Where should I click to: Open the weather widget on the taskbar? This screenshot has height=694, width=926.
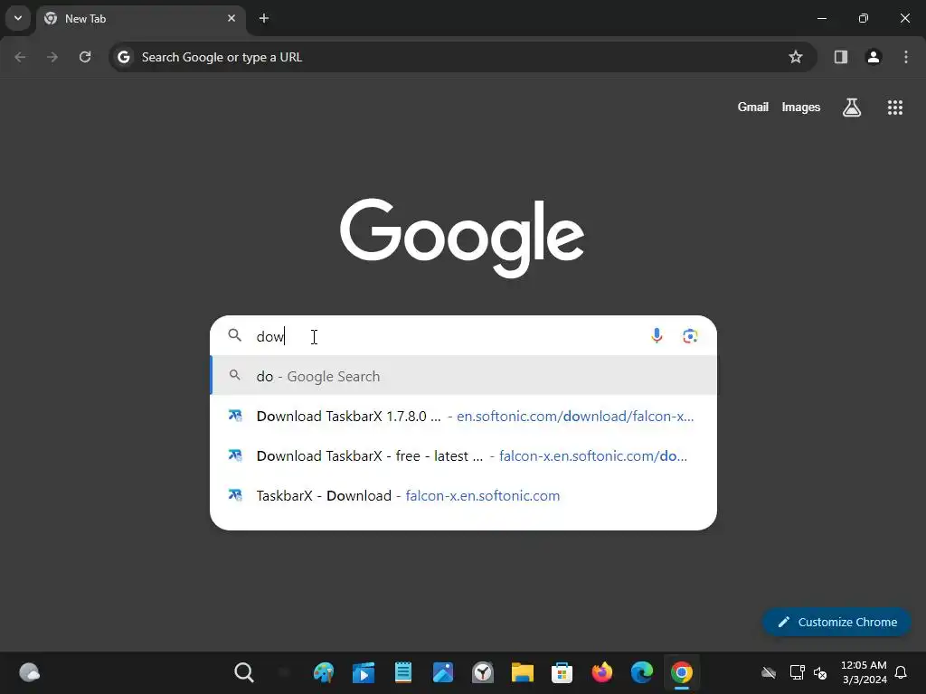coord(29,672)
